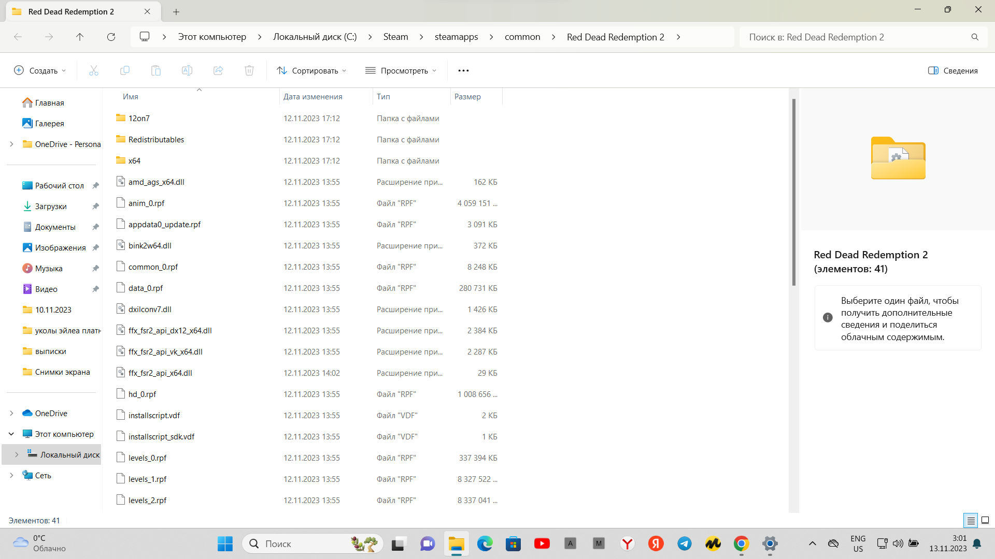Viewport: 995px width, 559px height.
Task: Click Этот компьютер breadcrumb
Action: [212, 37]
